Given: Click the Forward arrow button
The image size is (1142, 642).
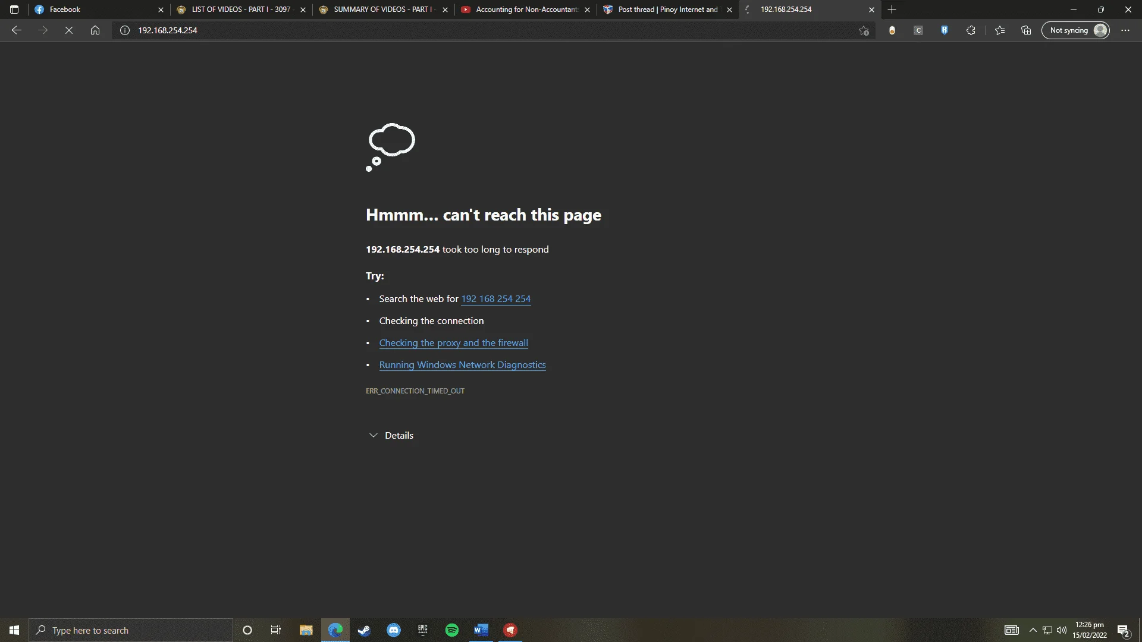Looking at the screenshot, I should 43,30.
